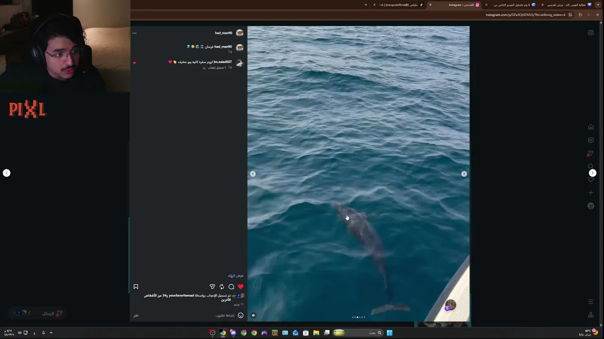This screenshot has width=604, height=339.
Task: Open the Create plus icon in the sidebar
Action: pyautogui.click(x=591, y=193)
